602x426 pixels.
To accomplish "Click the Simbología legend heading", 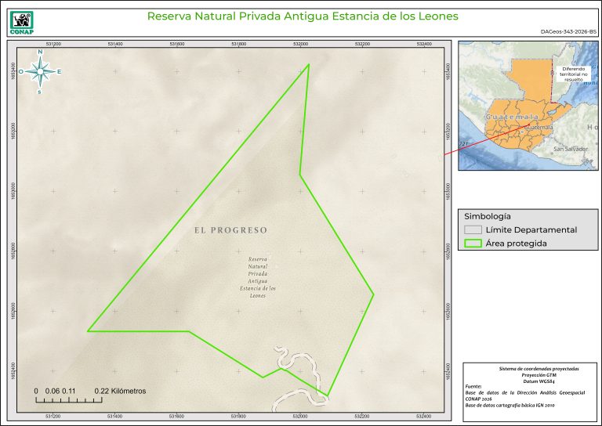I will pos(488,215).
